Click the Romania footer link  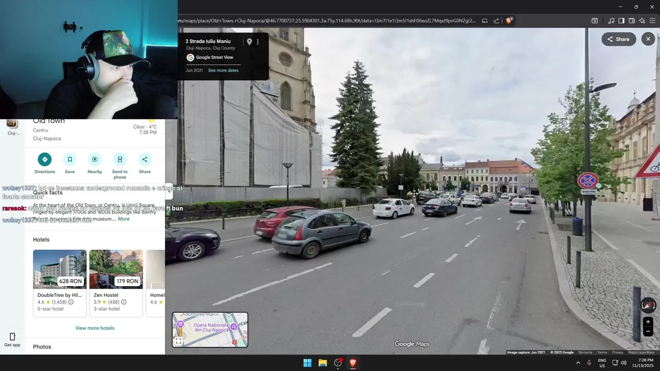(x=585, y=352)
